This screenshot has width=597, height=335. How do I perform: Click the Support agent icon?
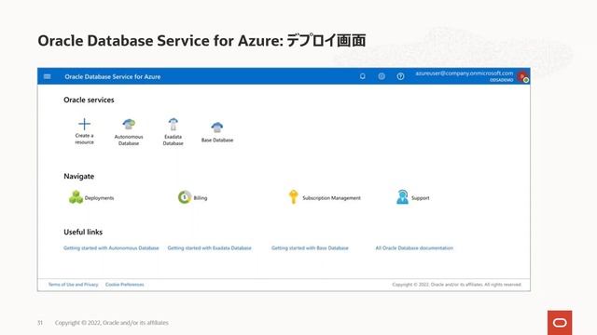402,197
